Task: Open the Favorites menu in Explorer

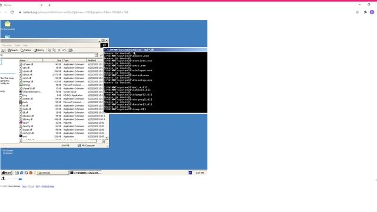Action: [x=7, y=45]
